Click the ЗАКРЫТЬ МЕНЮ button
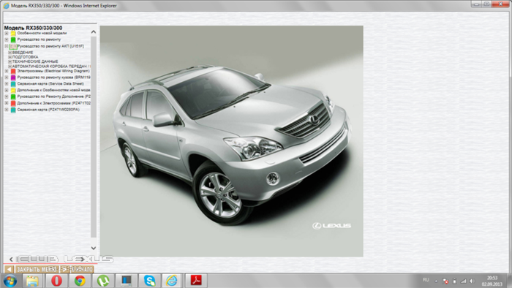Screen dimensions: 512x288 pos(37,270)
